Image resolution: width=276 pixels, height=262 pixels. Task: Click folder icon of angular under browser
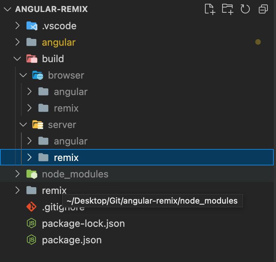tap(43, 91)
